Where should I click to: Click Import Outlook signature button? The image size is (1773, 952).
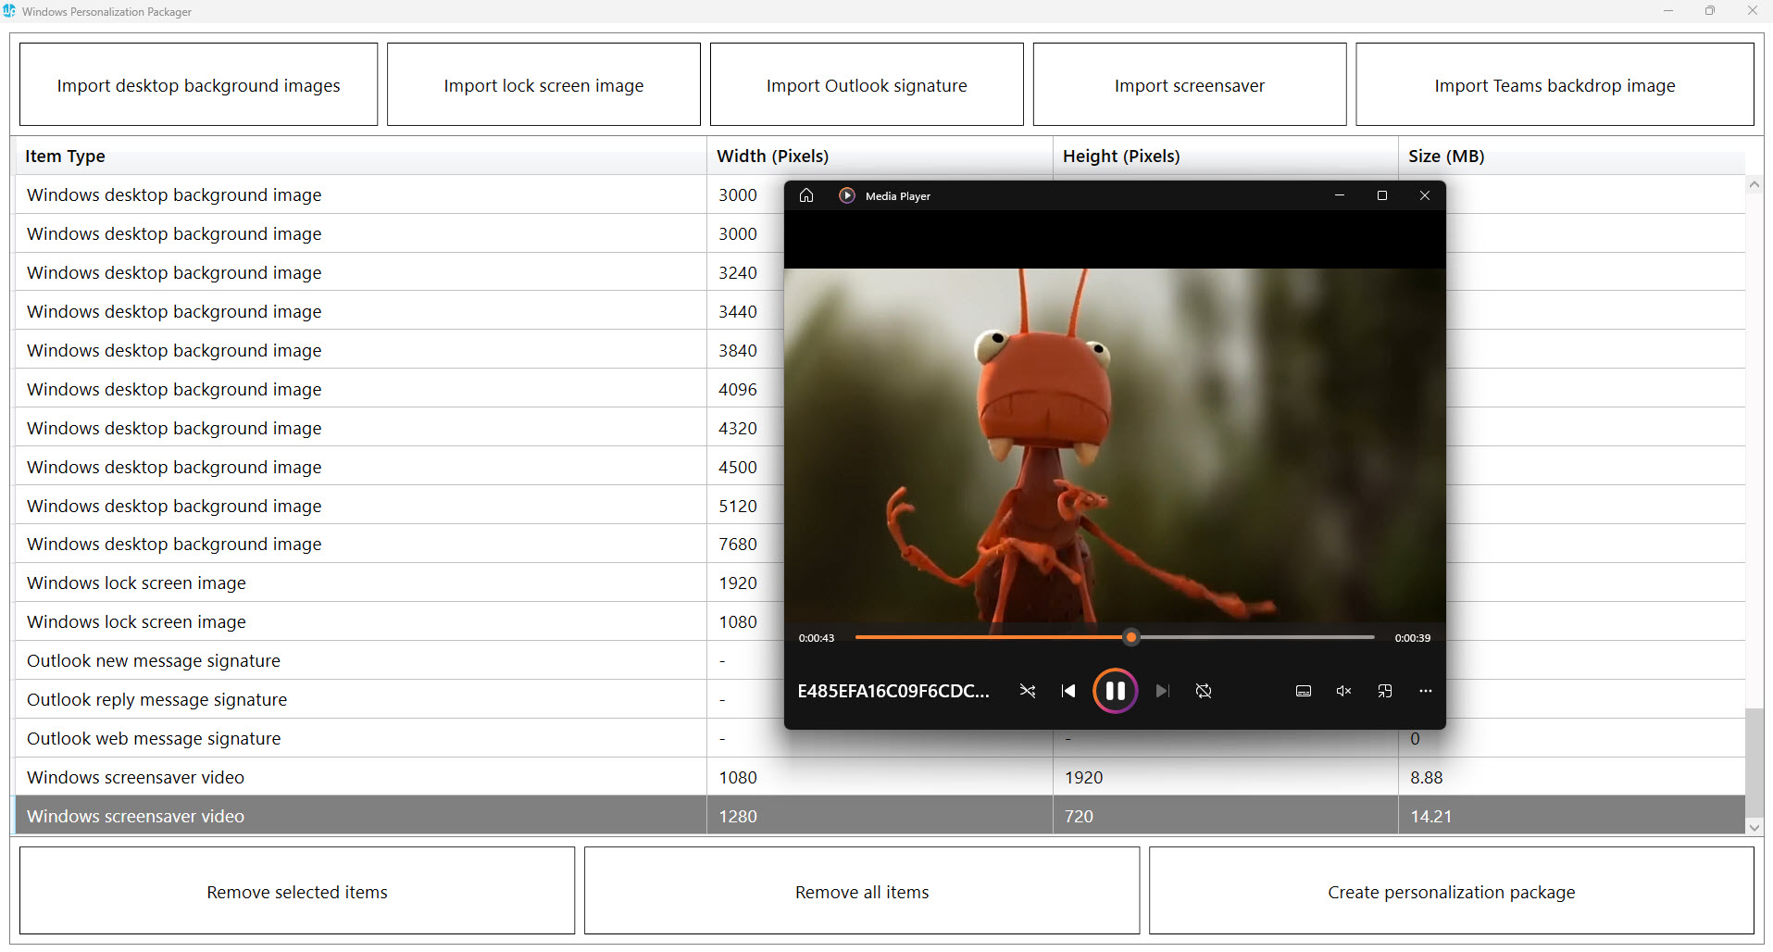(867, 84)
